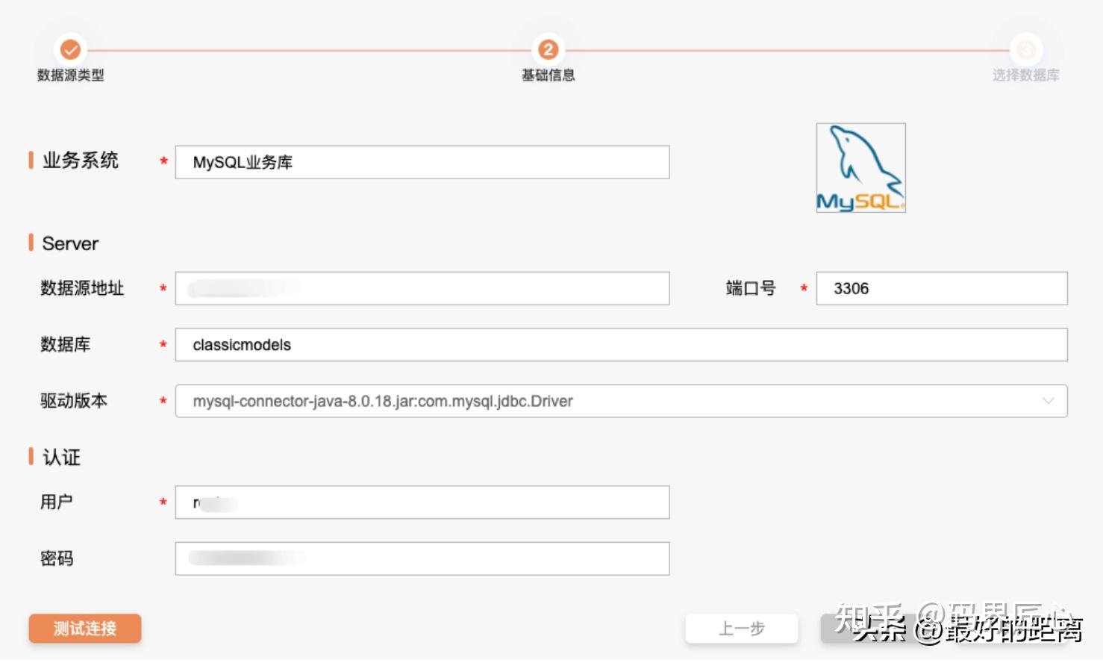Click the 测试连接 test connection button

84,628
